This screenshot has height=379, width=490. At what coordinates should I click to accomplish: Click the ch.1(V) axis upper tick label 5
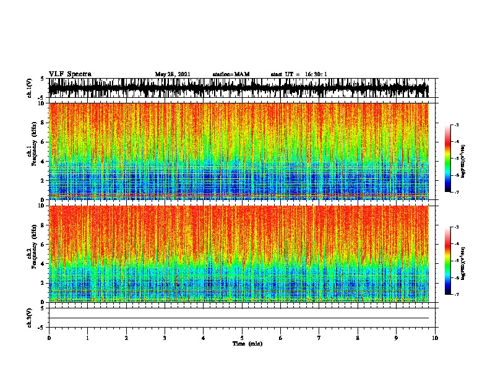coord(43,79)
